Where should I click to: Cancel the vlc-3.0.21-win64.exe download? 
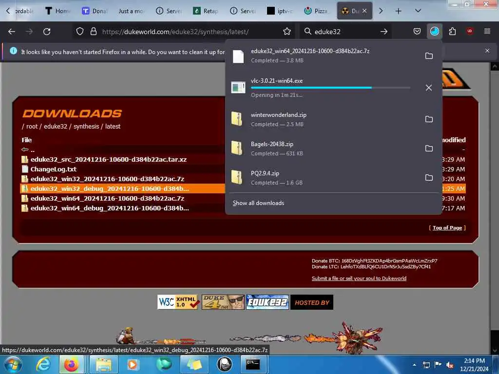pos(429,88)
